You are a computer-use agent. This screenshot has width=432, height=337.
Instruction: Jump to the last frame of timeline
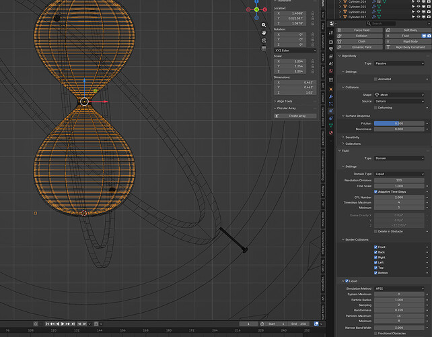click(73, 324)
